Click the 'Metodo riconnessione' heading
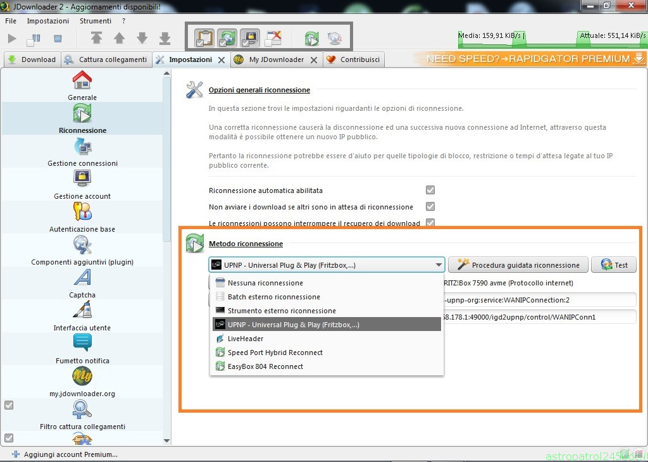 pos(246,244)
